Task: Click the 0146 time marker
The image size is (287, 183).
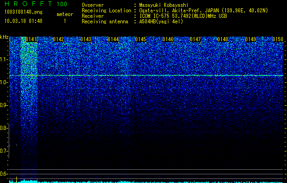Action: [168, 39]
